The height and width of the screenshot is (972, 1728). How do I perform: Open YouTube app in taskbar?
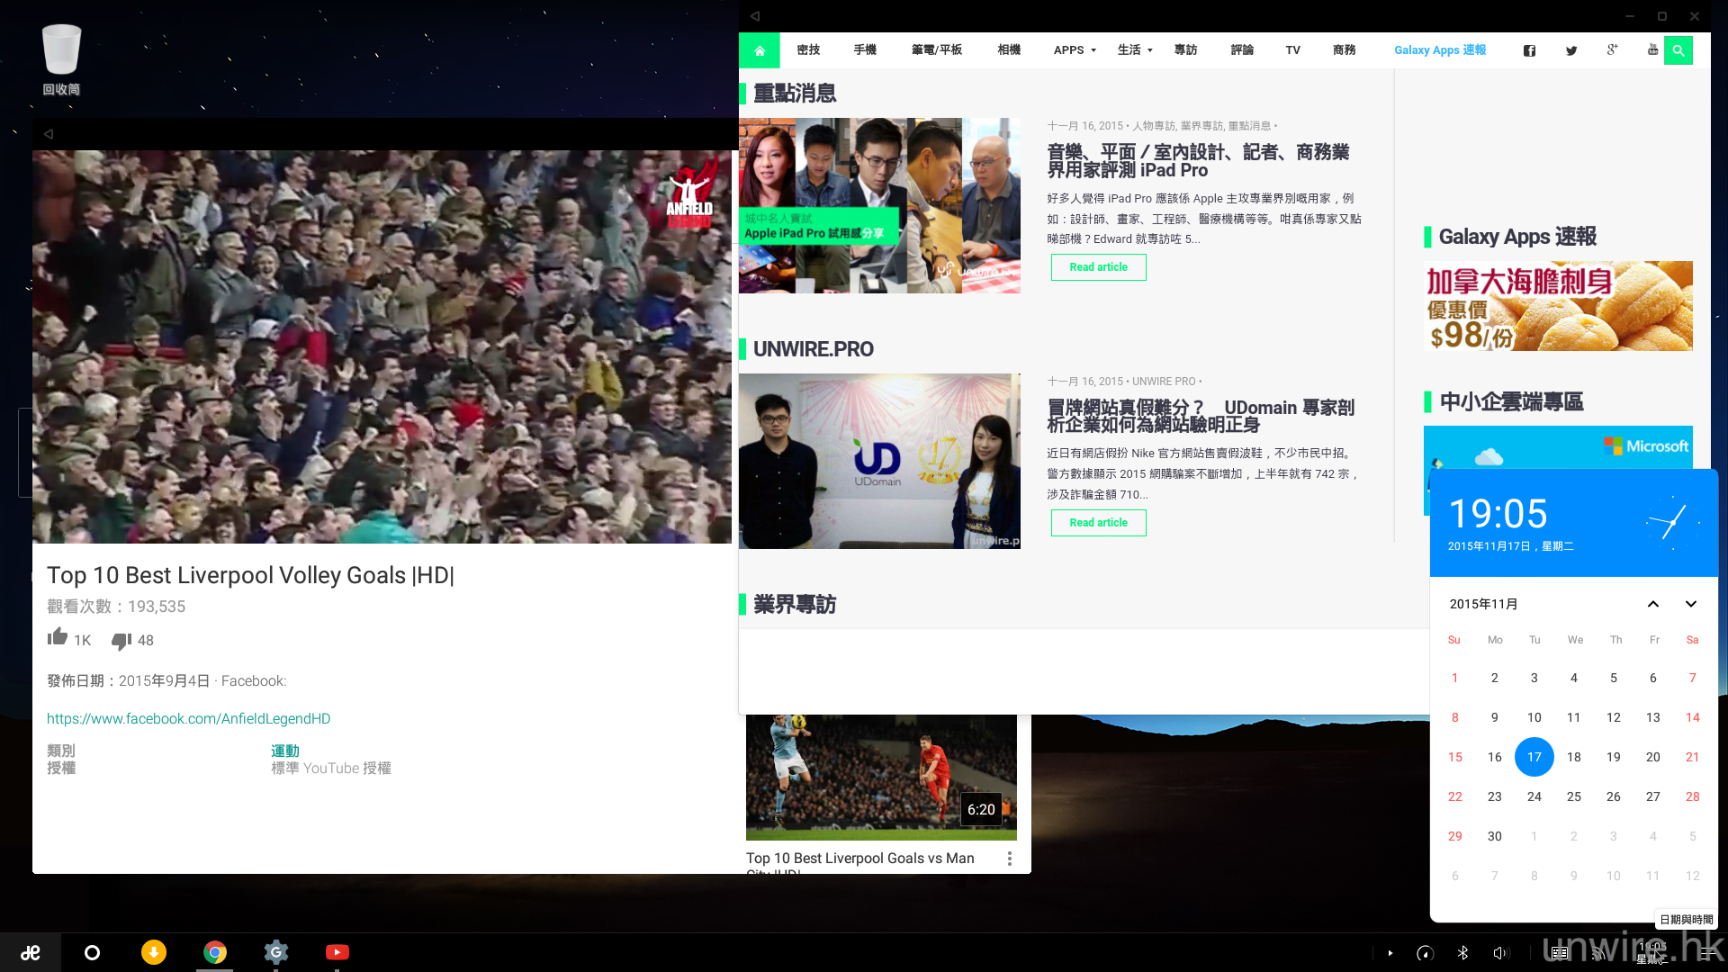tap(337, 952)
